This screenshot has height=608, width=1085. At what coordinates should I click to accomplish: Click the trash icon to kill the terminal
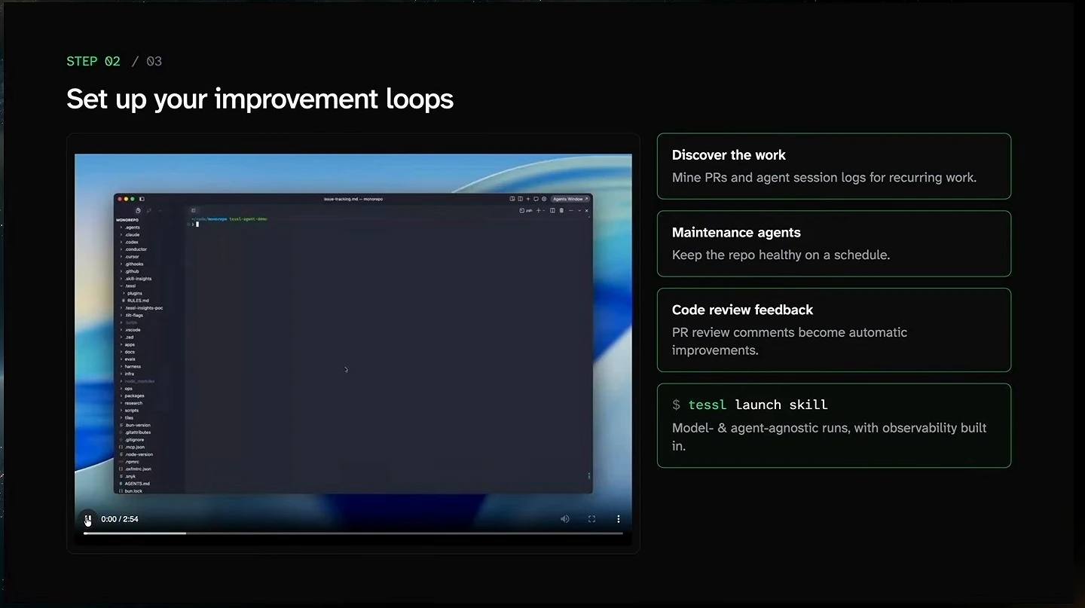coord(561,211)
